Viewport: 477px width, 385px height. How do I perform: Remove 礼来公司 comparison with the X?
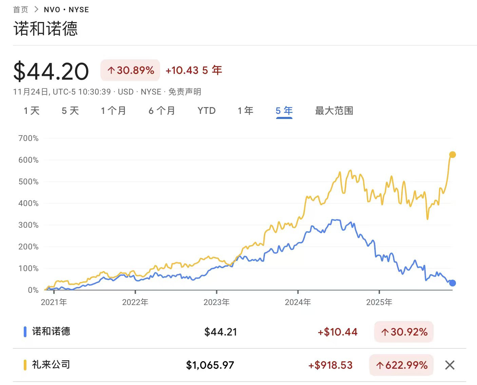(450, 365)
